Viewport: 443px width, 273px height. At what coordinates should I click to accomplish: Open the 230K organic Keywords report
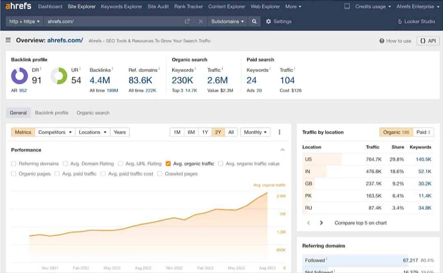pyautogui.click(x=183, y=80)
